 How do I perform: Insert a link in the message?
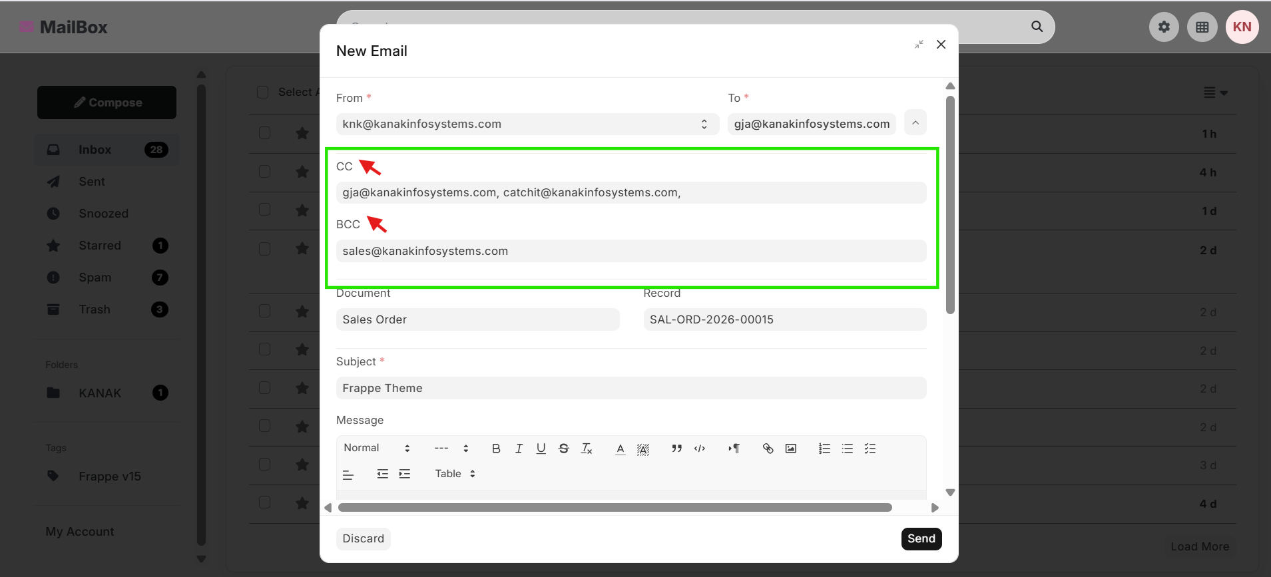coord(768,449)
